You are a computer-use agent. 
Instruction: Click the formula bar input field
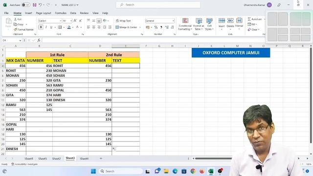(154, 40)
